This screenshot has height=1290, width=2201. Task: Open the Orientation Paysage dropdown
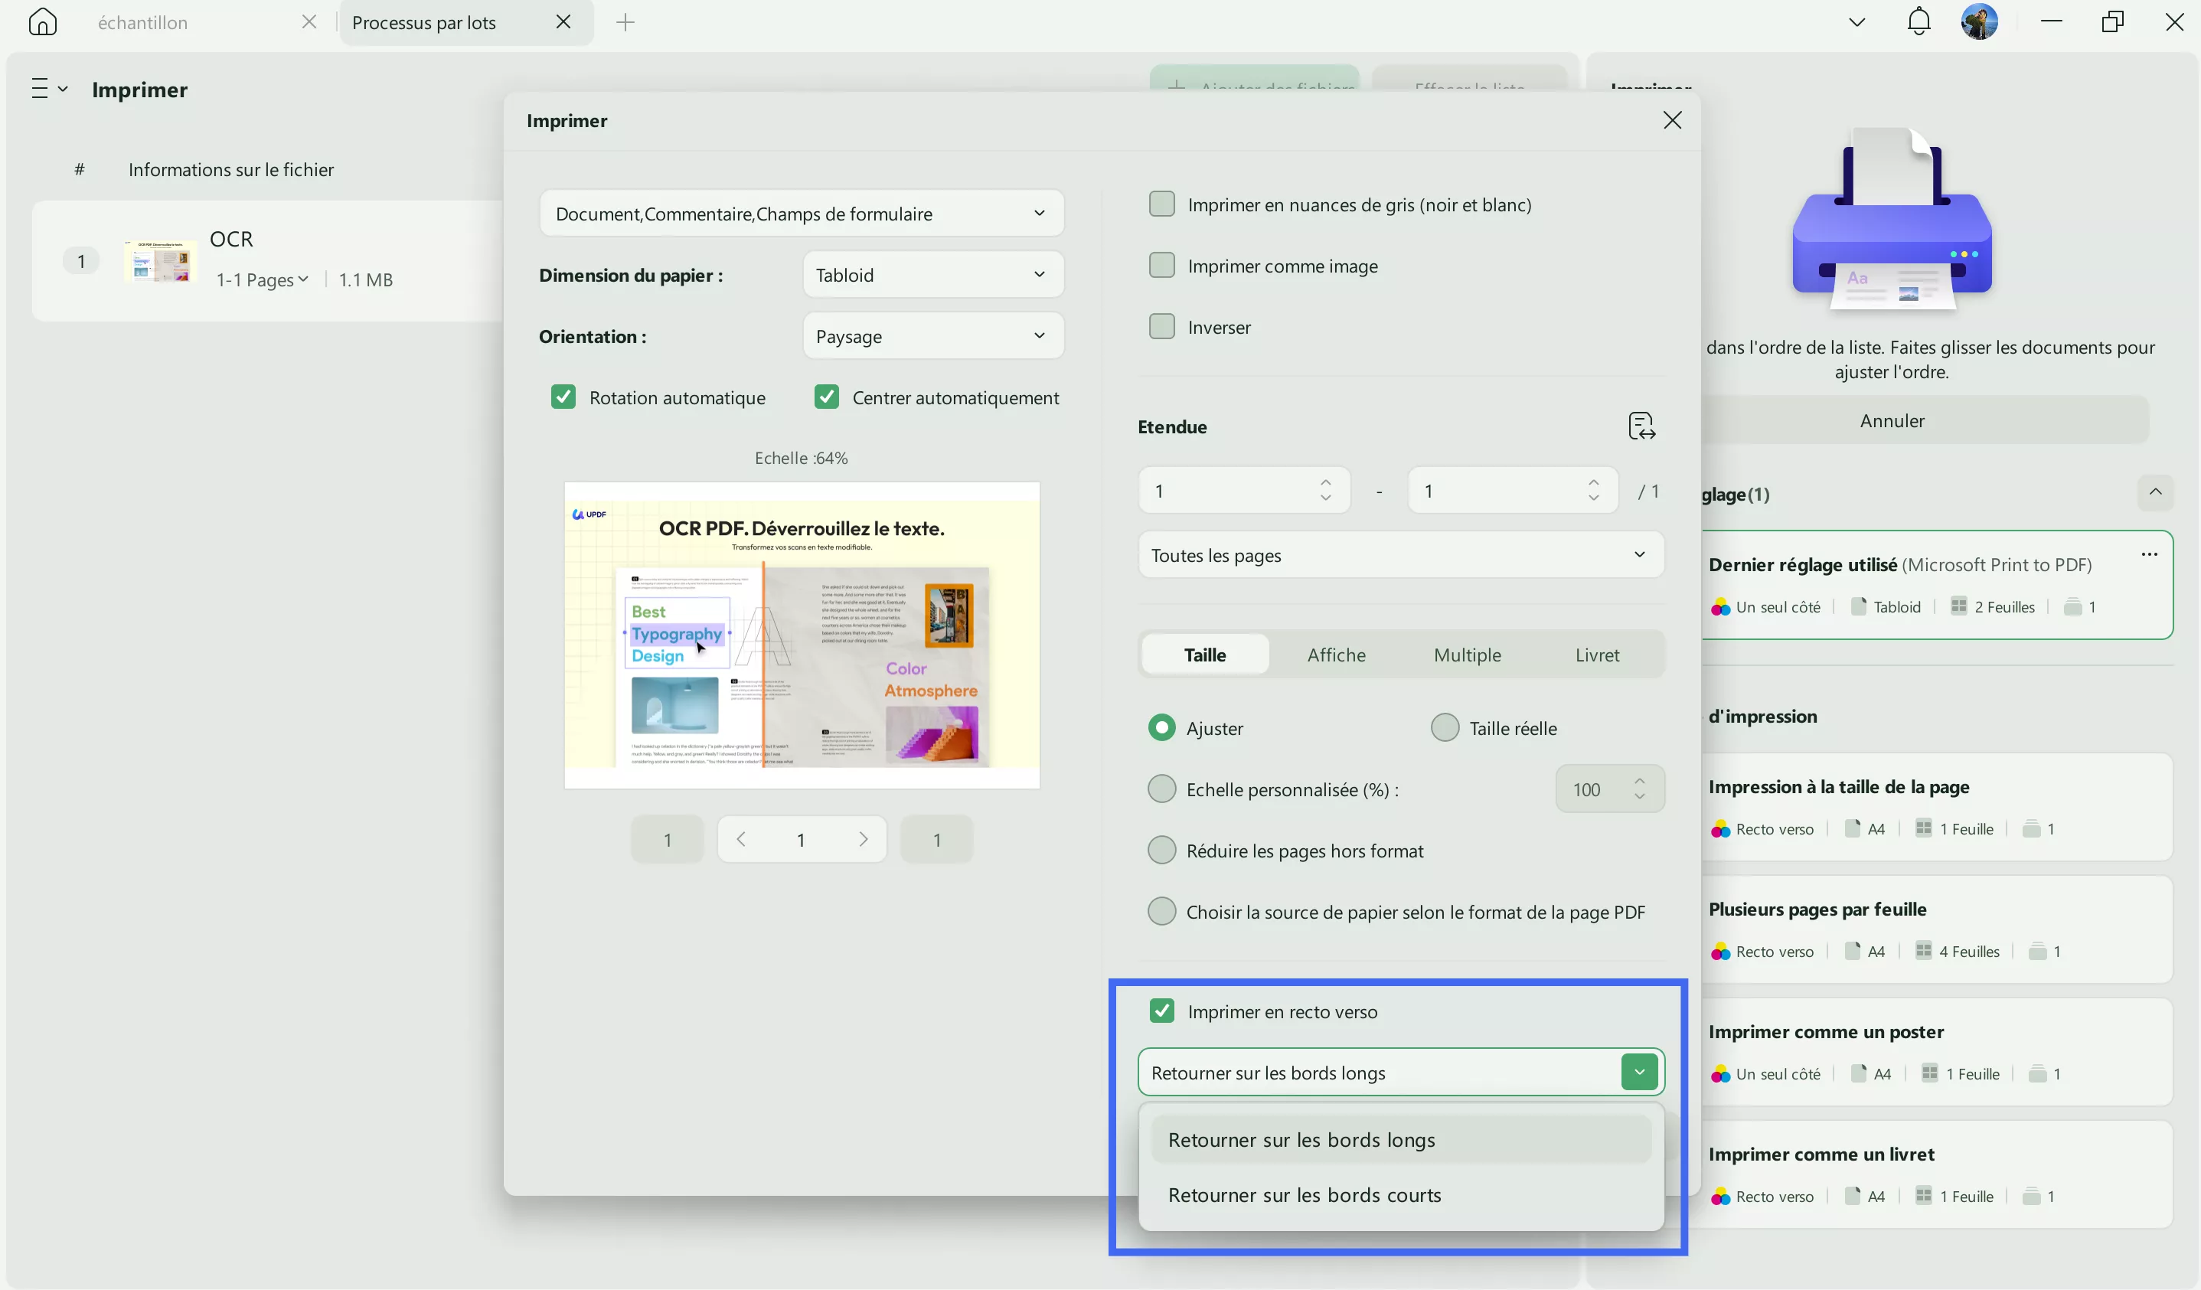(932, 336)
